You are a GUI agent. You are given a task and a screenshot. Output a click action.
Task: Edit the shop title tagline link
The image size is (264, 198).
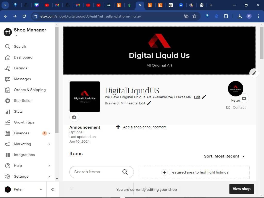coord(197,97)
